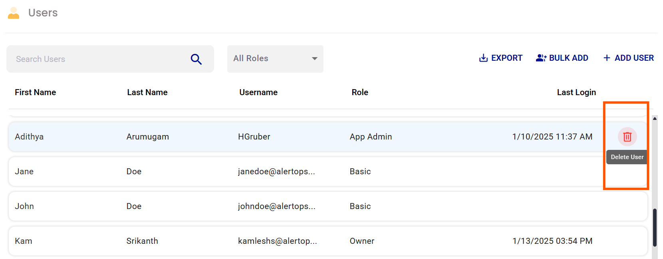Click the Export download icon
Screen dimensions: 663x259
483,58
